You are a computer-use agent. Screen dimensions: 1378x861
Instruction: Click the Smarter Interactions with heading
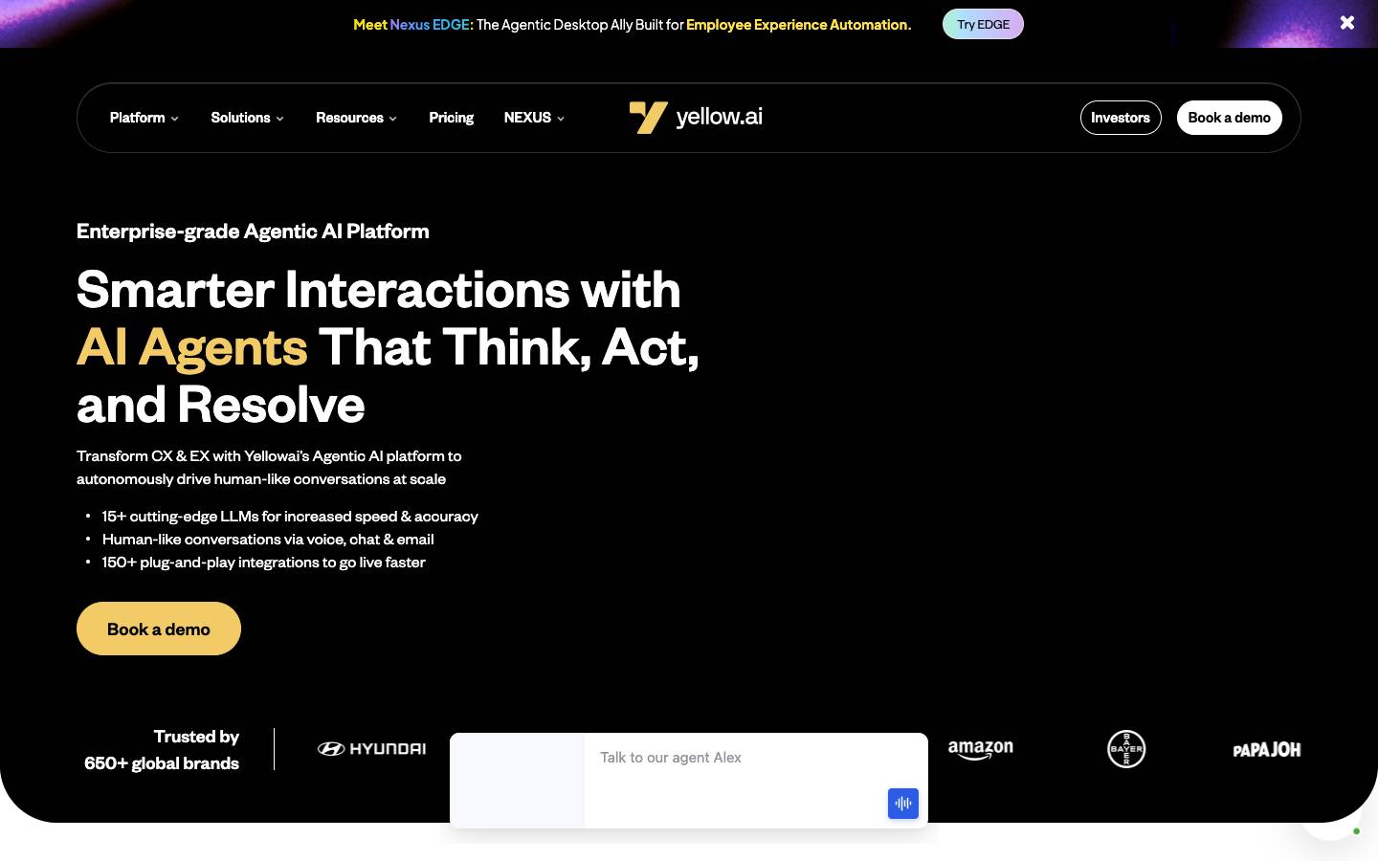[379, 289]
